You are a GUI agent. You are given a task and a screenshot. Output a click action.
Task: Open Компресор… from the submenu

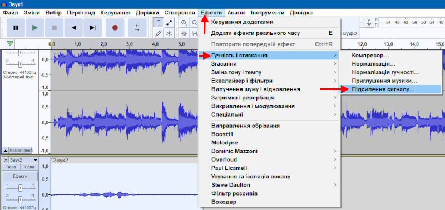tap(391, 56)
